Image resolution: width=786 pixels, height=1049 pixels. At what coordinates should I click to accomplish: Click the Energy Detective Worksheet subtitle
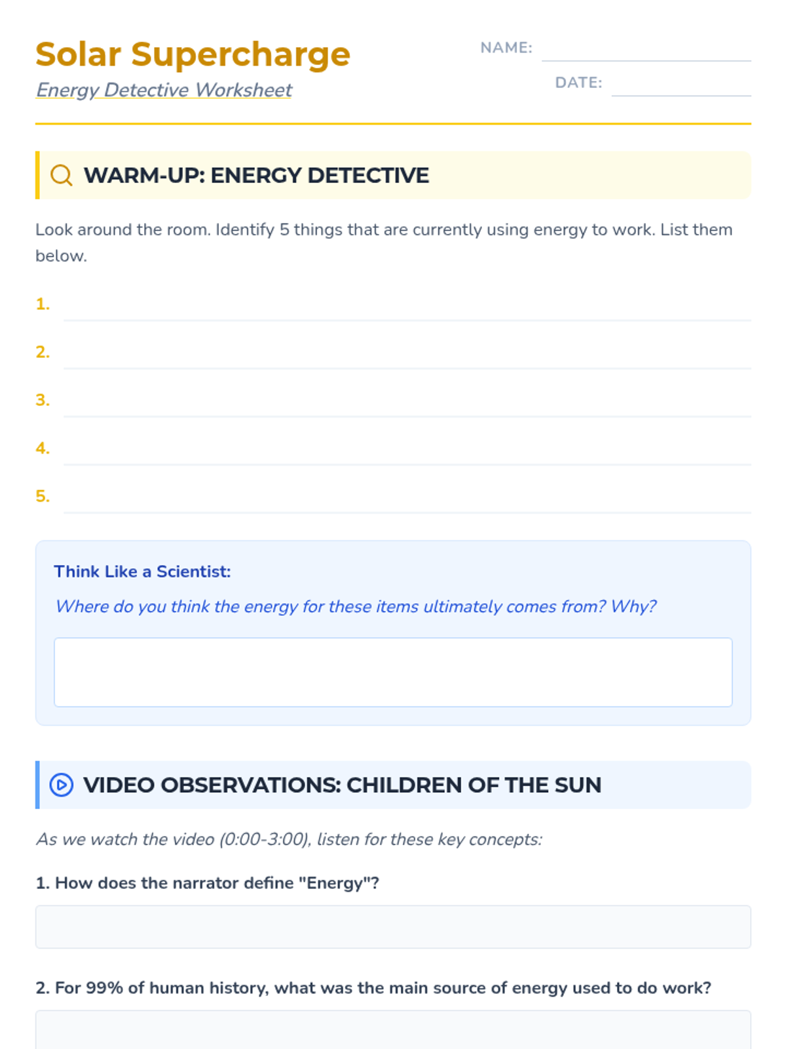164,90
